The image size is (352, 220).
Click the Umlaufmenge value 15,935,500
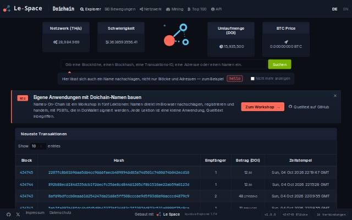coord(234,46)
